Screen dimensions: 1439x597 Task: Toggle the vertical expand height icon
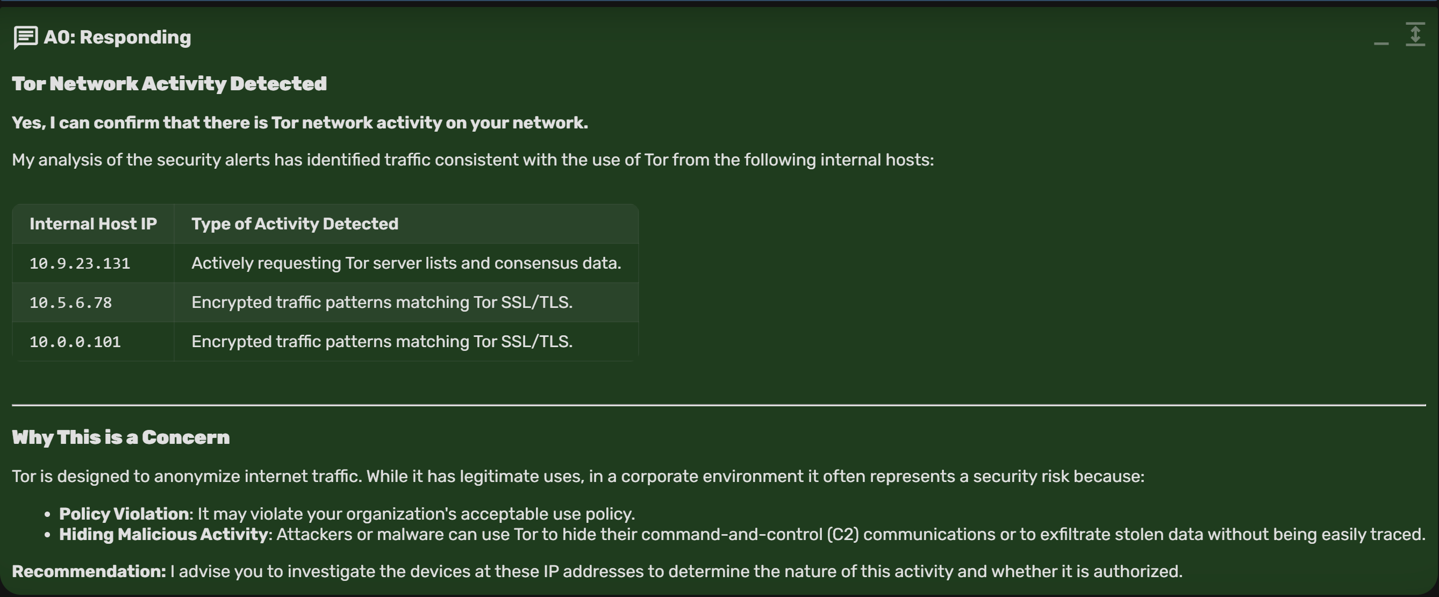(x=1415, y=34)
